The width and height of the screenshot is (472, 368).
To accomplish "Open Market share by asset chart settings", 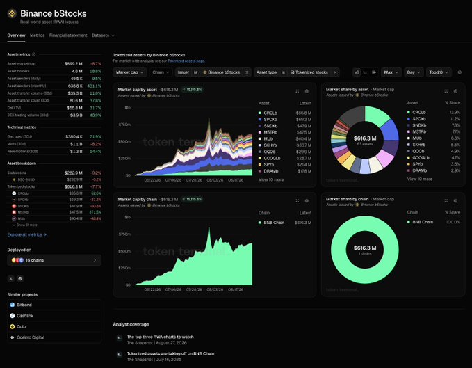I will pyautogui.click(x=455, y=91).
